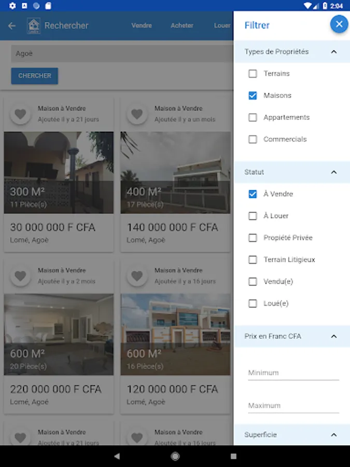Tap the battery icon in status bar
350x467 pixels.
[325, 6]
